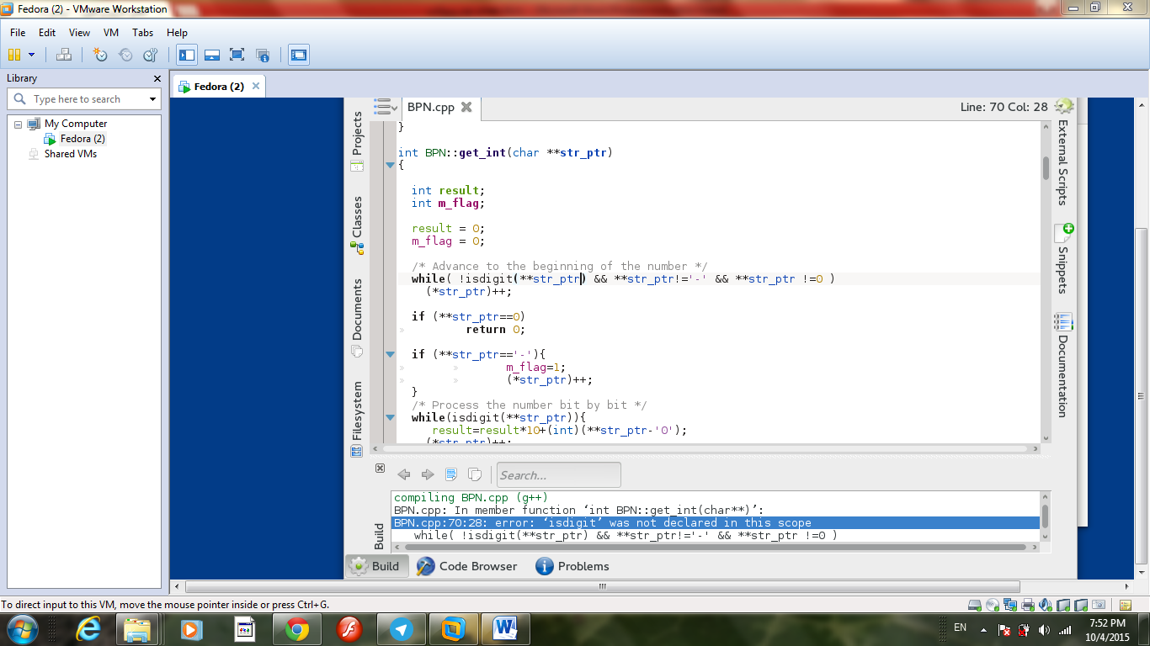The image size is (1150, 646).
Task: Toggle the console view button
Action: 299,56
